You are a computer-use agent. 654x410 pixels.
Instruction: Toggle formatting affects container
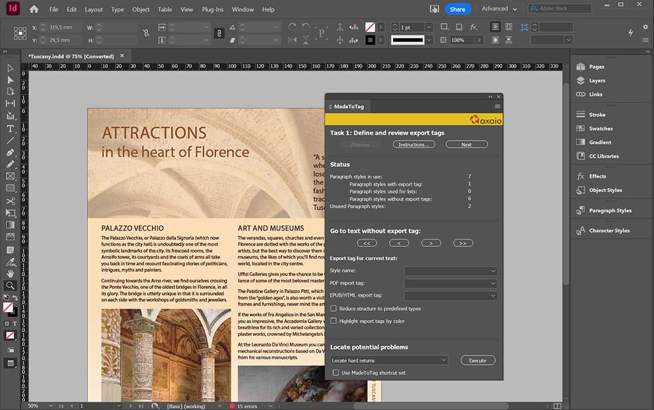pos(7,323)
